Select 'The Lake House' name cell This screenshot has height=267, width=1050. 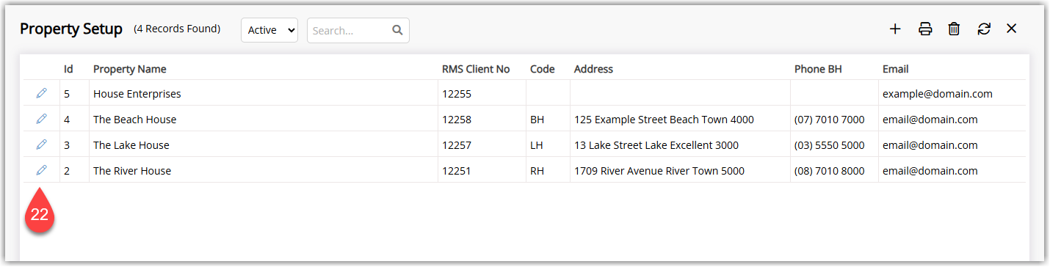(x=264, y=145)
